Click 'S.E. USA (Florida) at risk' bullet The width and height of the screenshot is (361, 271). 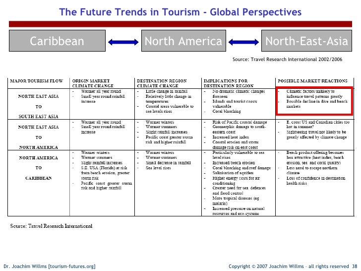point(105,173)
